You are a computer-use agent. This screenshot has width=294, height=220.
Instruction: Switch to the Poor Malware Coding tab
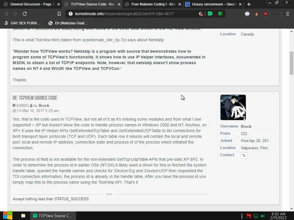153,4
